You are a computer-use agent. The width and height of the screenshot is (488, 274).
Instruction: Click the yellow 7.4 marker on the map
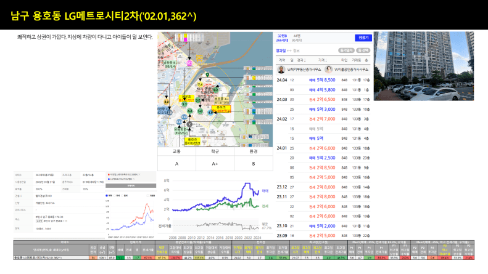click(200, 84)
